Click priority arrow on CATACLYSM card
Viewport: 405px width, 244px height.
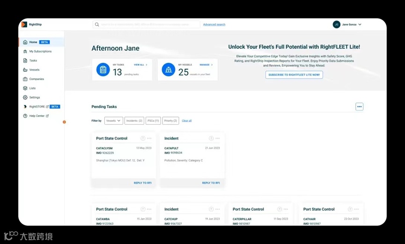point(143,138)
